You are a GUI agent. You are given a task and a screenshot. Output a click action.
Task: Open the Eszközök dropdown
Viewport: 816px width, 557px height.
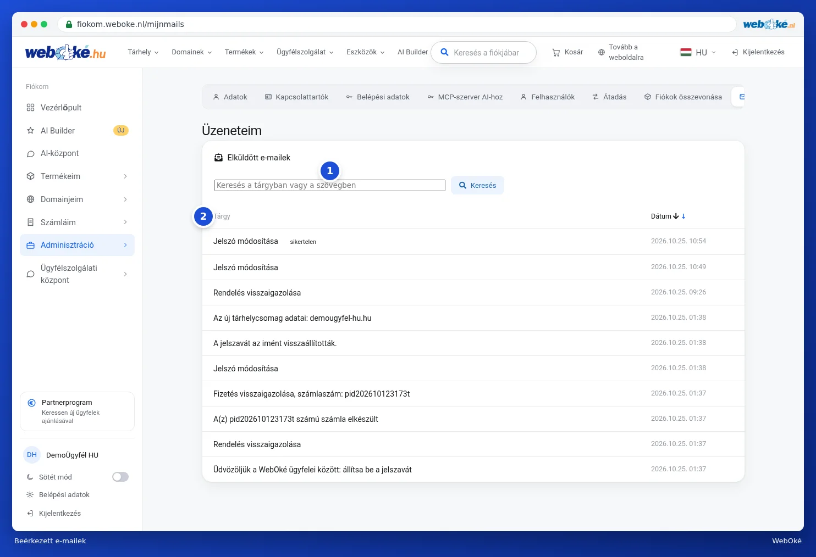(x=366, y=52)
